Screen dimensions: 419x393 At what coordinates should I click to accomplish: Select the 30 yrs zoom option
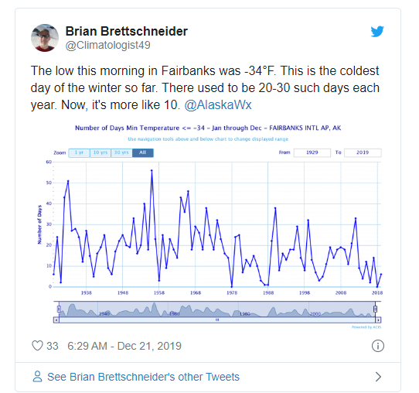pos(121,152)
